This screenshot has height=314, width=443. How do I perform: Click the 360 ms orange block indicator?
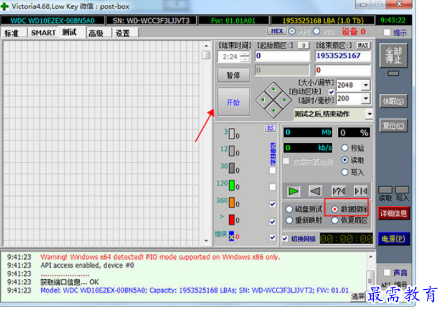click(232, 202)
